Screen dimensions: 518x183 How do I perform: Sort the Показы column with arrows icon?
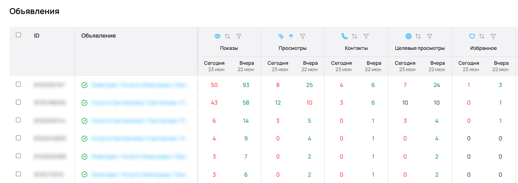[x=227, y=36]
